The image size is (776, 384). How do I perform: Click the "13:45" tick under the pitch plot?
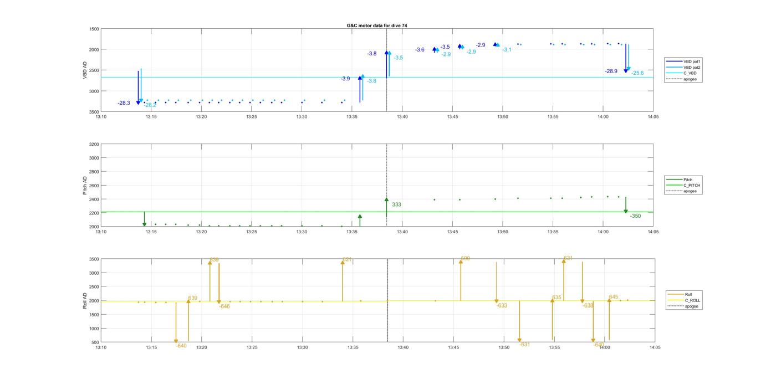point(452,232)
